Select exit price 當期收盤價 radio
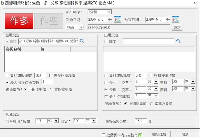Image resolution: width=200 pixels, height=138 pixels. pyautogui.click(x=151, y=104)
